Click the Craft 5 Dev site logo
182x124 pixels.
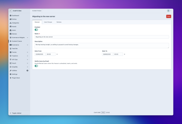(x=11, y=11)
